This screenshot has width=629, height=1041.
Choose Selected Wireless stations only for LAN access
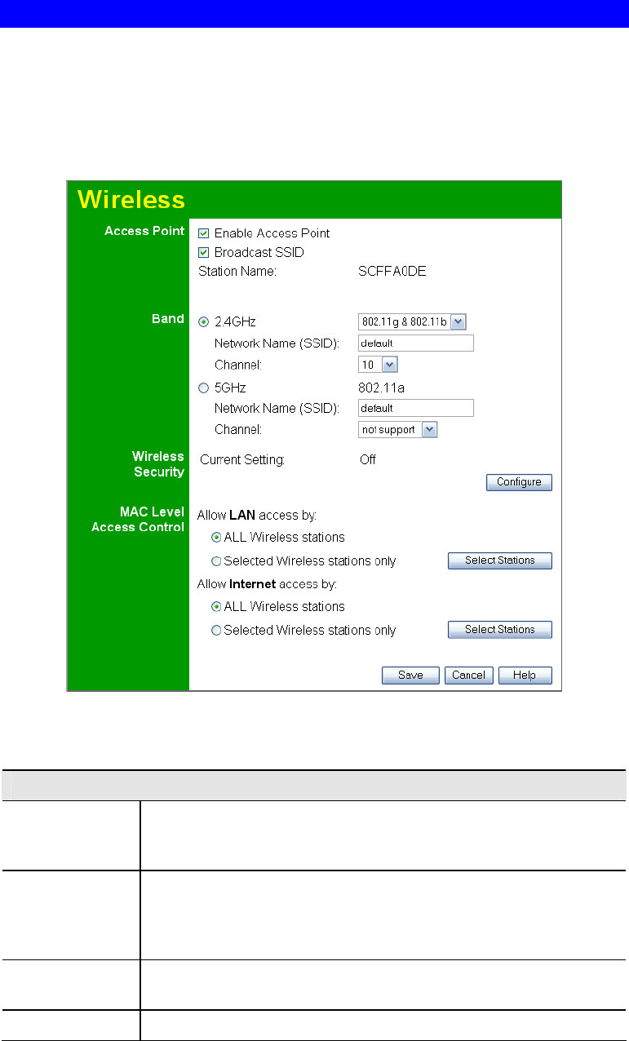216,561
